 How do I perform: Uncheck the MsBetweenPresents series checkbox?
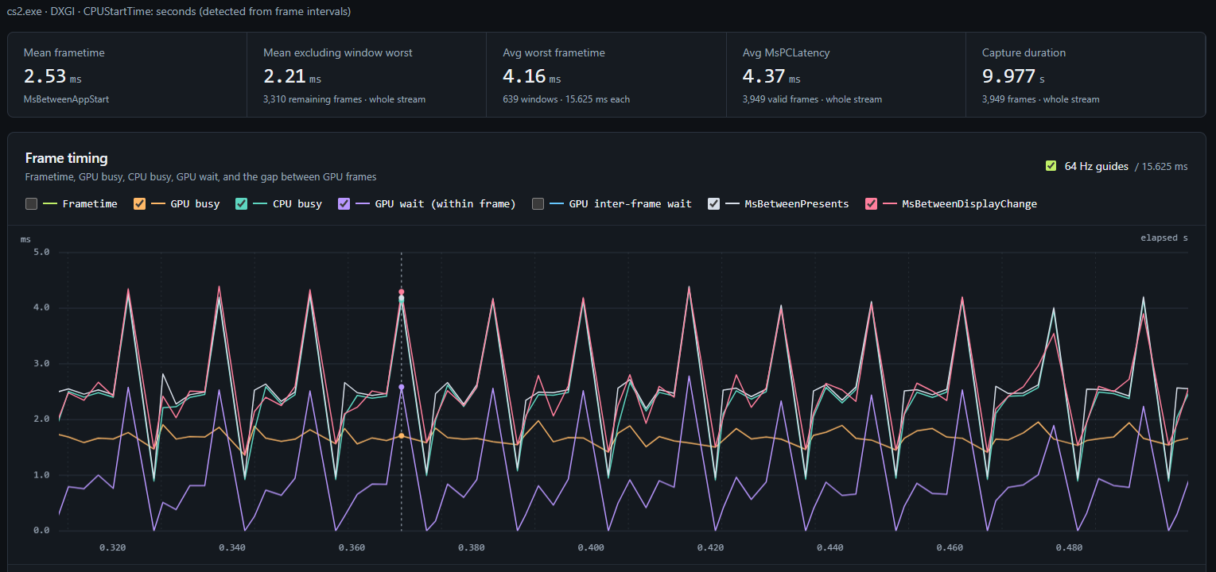pyautogui.click(x=714, y=204)
